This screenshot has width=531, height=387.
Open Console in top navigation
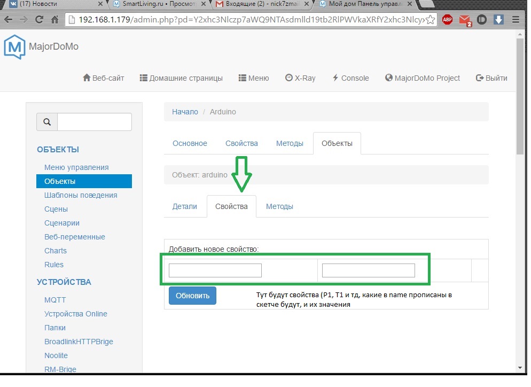[x=350, y=78]
